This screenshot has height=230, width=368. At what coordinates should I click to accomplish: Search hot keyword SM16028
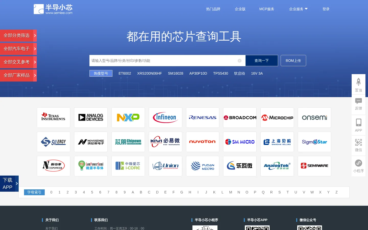(176, 73)
